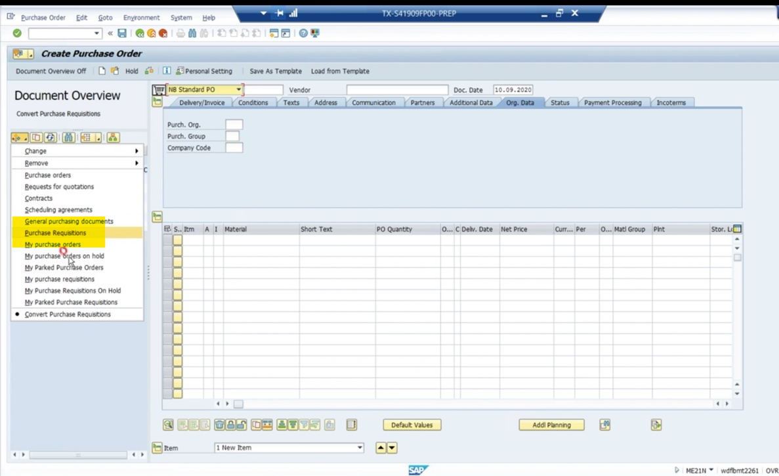The height and width of the screenshot is (476, 779).
Task: Click the Create new document page icon
Action: pos(102,71)
